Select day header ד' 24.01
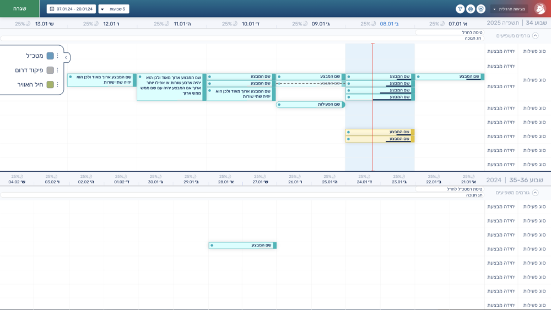Viewport: 551px width, 310px height. (x=364, y=182)
